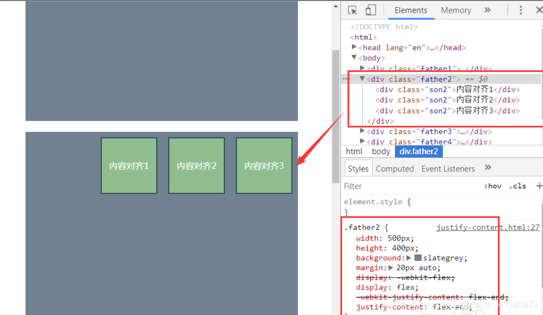The width and height of the screenshot is (543, 315).
Task: Expand the father4 div node
Action: tap(362, 141)
